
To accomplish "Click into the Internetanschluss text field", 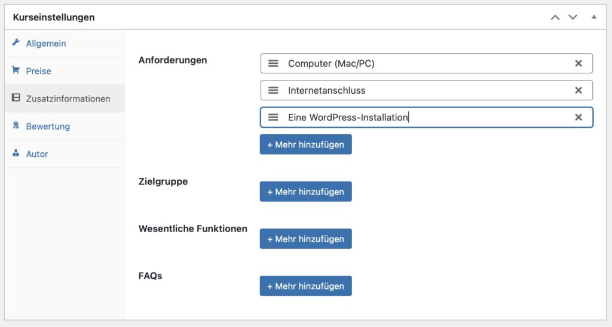I will click(427, 91).
